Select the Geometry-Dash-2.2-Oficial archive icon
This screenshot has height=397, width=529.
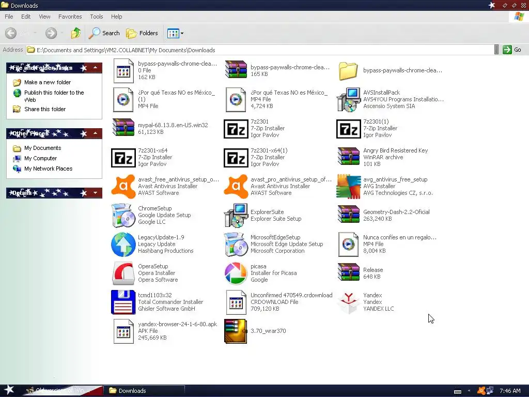click(349, 215)
